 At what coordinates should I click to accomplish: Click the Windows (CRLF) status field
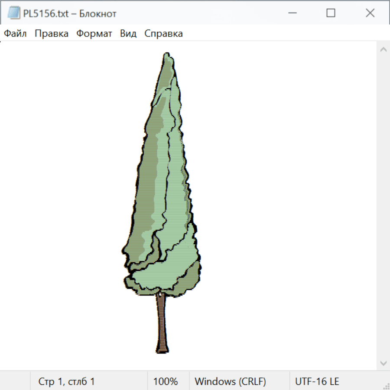(230, 382)
